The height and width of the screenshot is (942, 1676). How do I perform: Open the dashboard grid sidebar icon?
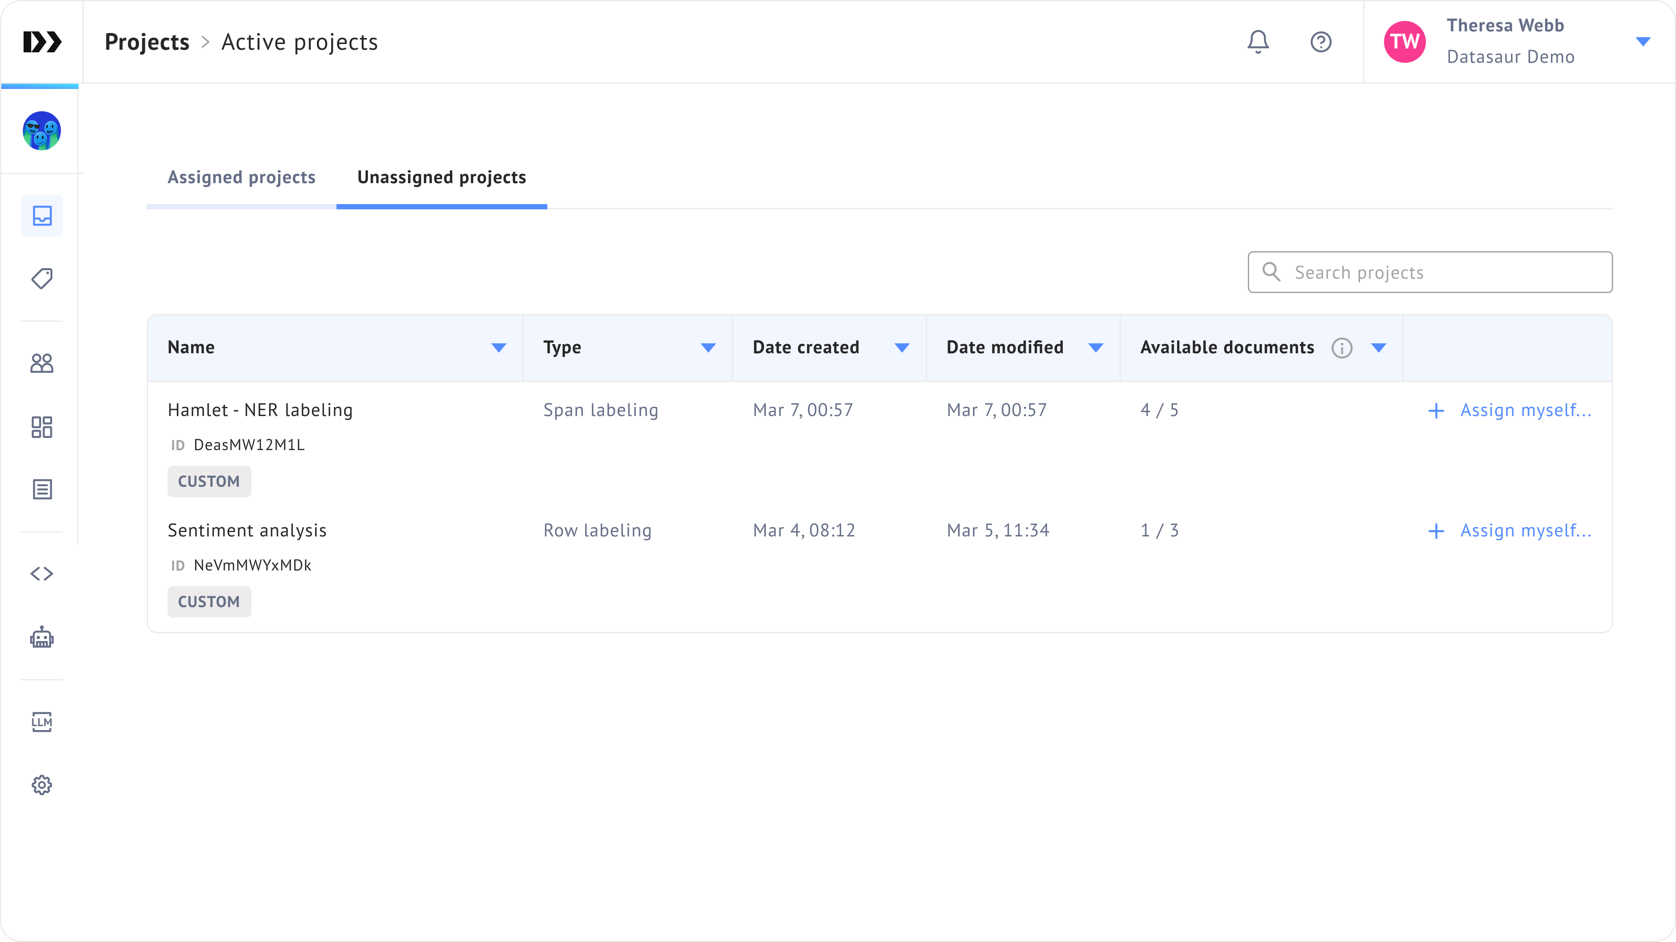point(41,427)
